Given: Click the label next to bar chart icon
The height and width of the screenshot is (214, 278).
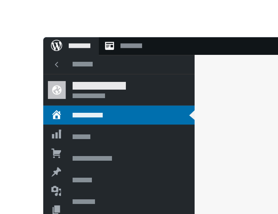Looking at the screenshot, I should coord(81,137).
